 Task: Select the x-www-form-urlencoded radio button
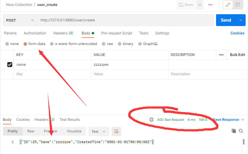pyautogui.click(x=52, y=44)
